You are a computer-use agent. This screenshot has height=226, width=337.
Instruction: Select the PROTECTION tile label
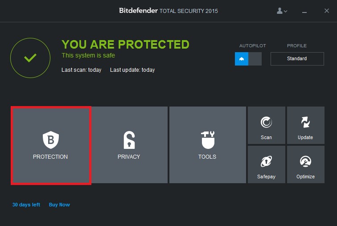(x=50, y=156)
